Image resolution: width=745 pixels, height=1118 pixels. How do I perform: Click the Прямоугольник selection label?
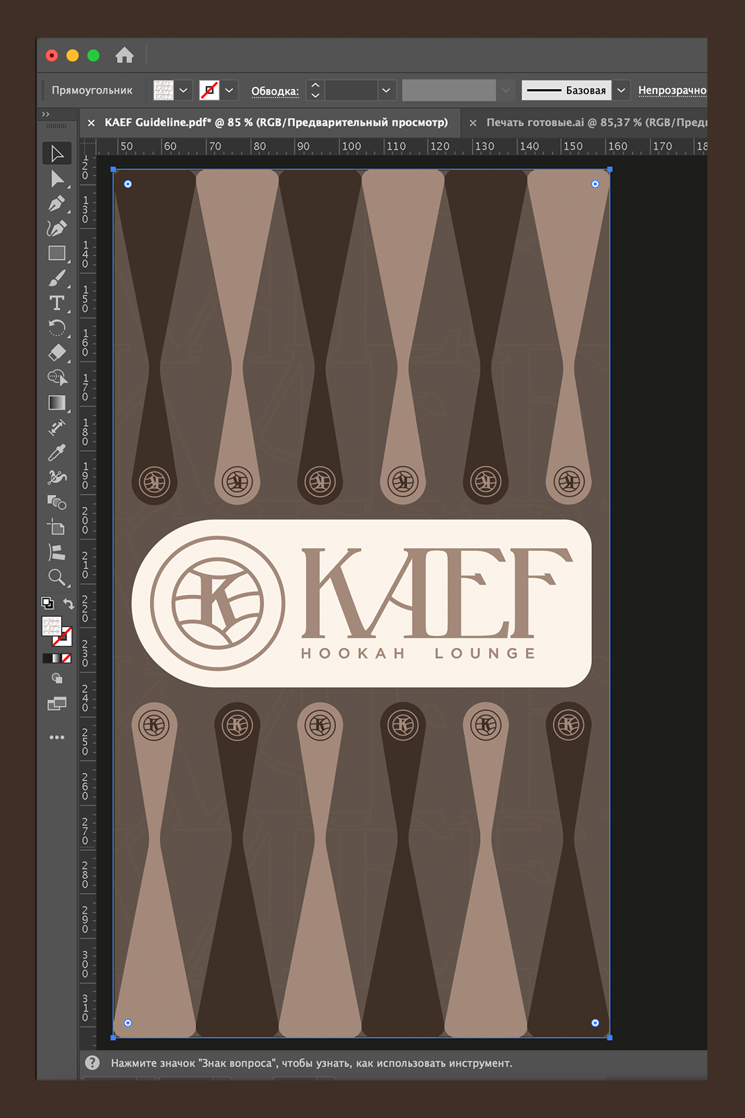coord(92,90)
